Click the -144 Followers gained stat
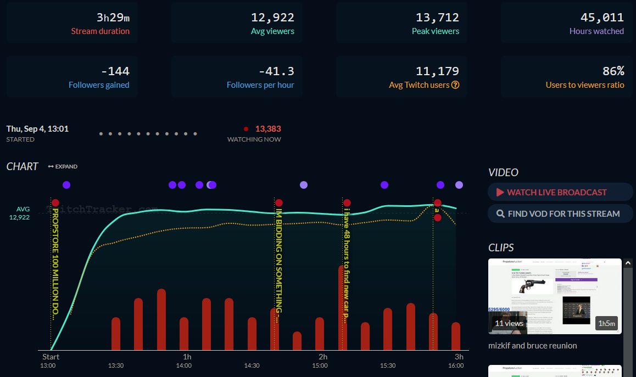636x377 pixels. pyautogui.click(x=115, y=71)
